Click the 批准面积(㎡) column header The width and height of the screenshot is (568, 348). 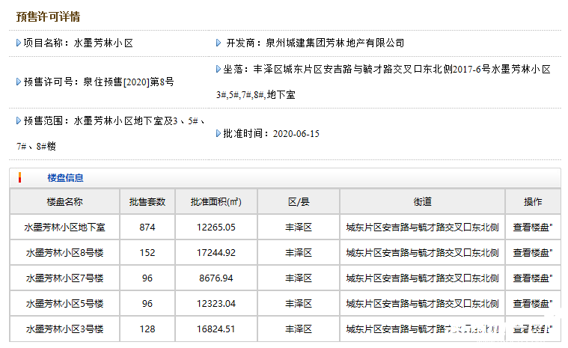[216, 202]
